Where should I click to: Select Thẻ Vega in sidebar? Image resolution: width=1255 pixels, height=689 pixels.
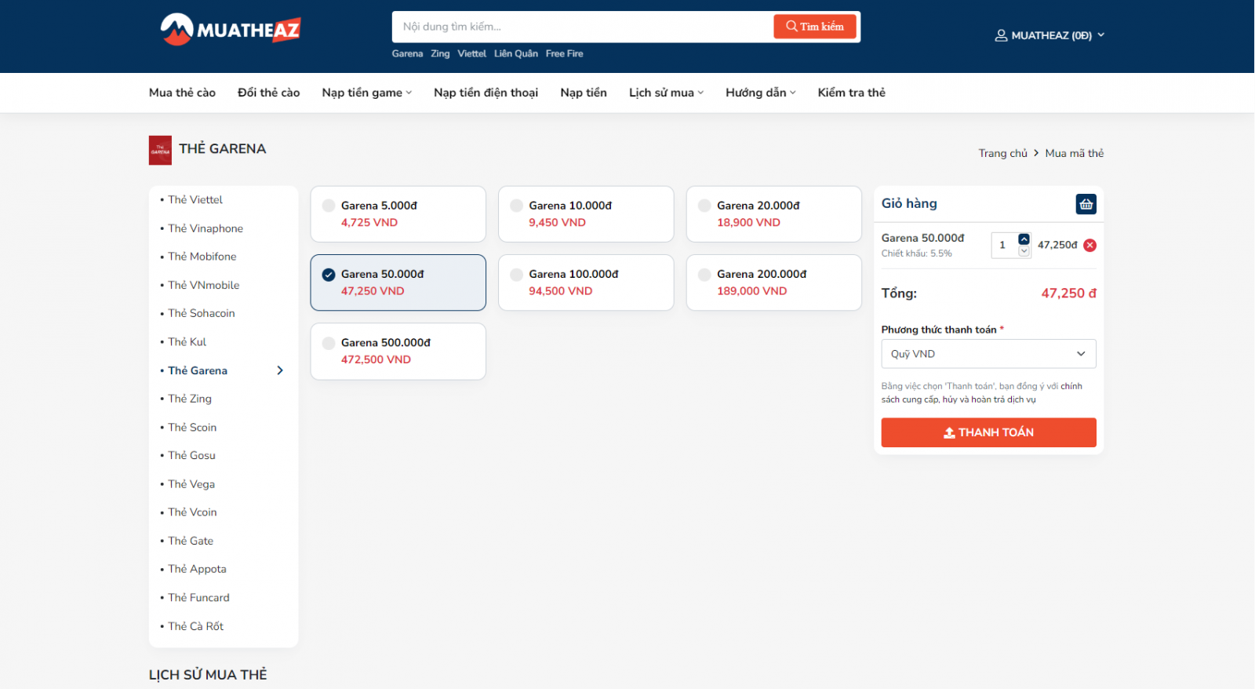(191, 484)
